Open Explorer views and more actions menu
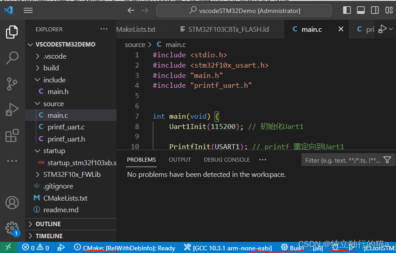The width and height of the screenshot is (396, 253). pos(104,29)
